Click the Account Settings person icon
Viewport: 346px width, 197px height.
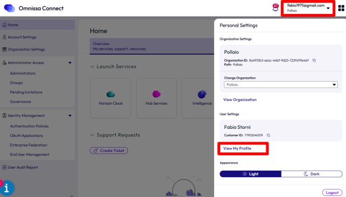click(4, 37)
